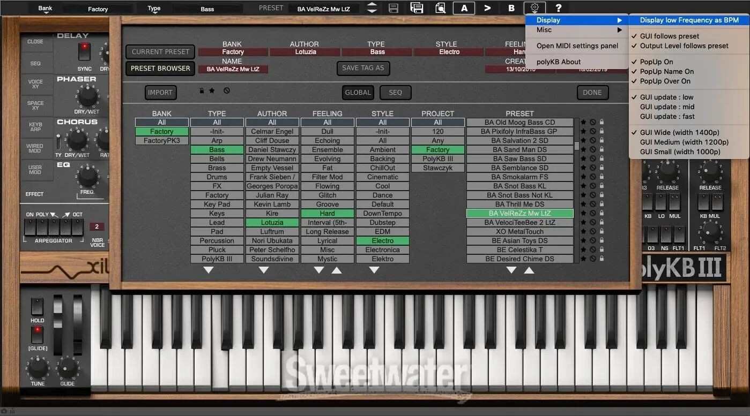Click the DONE button
The image size is (750, 416).
(x=592, y=93)
